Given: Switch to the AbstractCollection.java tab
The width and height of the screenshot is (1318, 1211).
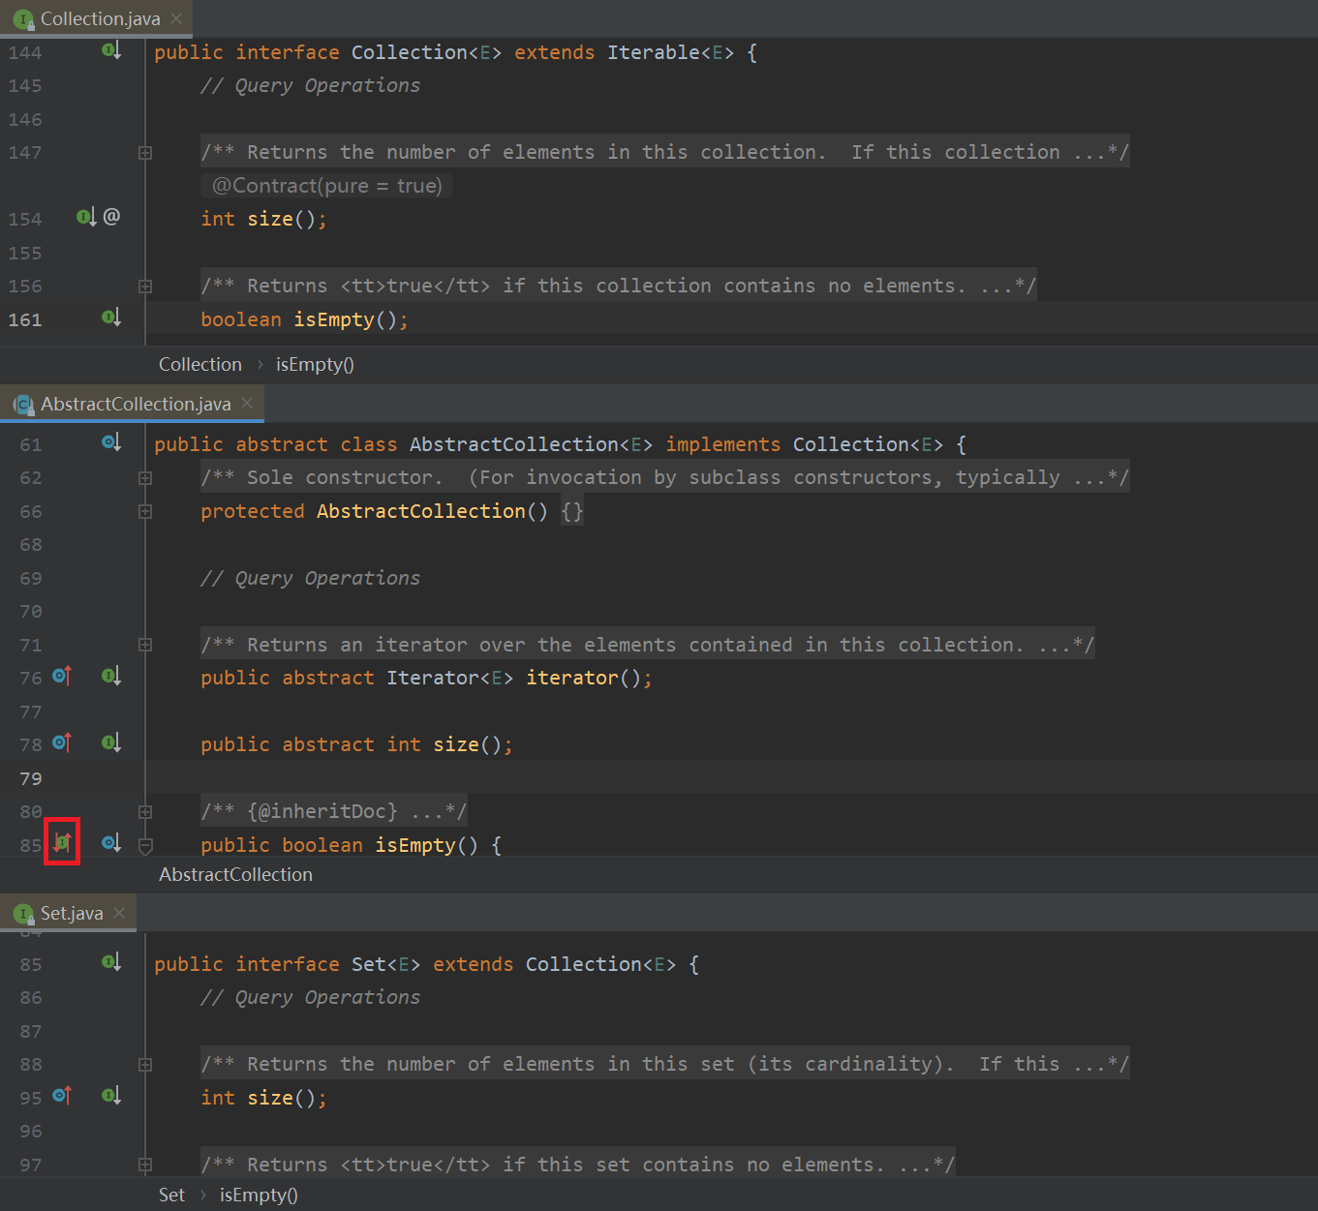Looking at the screenshot, I should click(132, 404).
